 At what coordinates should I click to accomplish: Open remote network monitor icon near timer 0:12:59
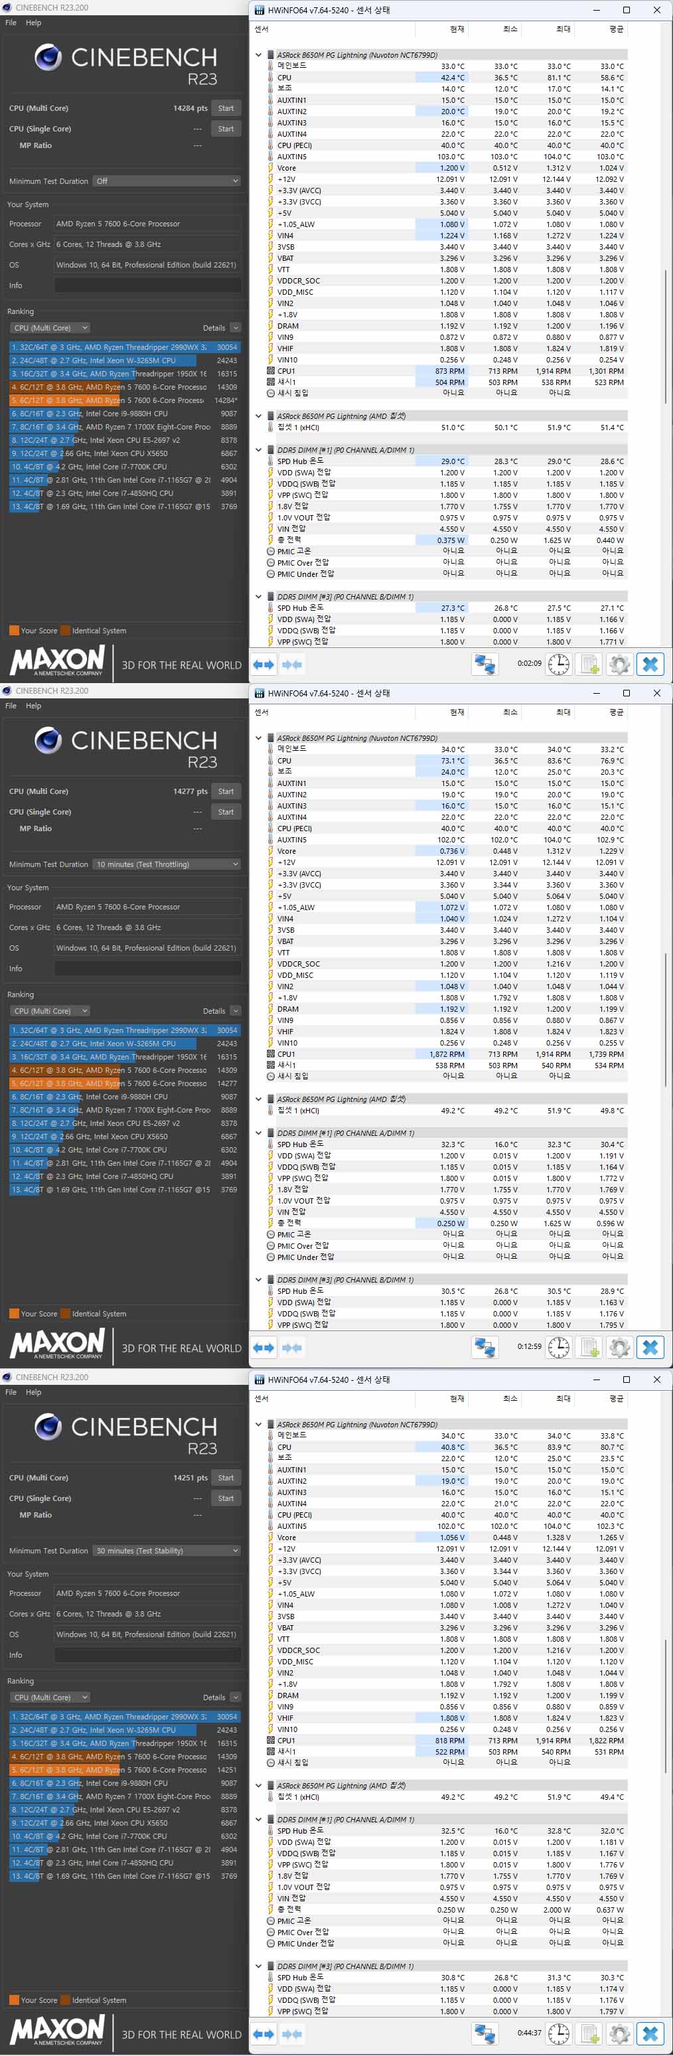pyautogui.click(x=485, y=1347)
